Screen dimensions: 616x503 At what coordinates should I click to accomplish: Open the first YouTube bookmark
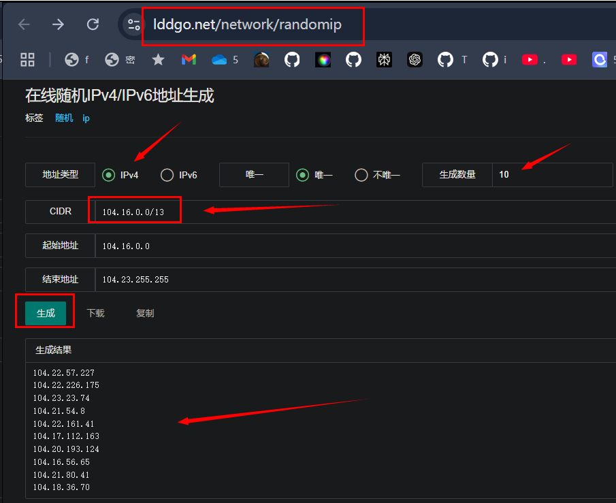(x=530, y=60)
